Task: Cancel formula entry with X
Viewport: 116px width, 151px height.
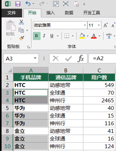Action: [x=56, y=58]
